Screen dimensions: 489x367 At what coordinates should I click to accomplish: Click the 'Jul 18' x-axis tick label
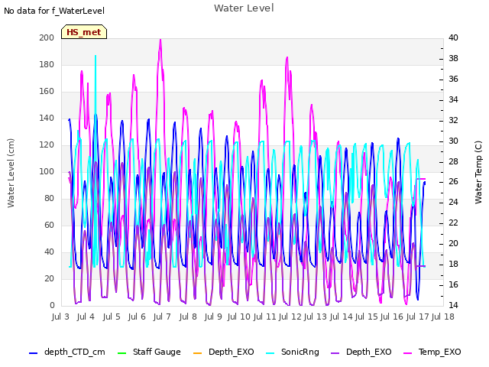pos(442,317)
